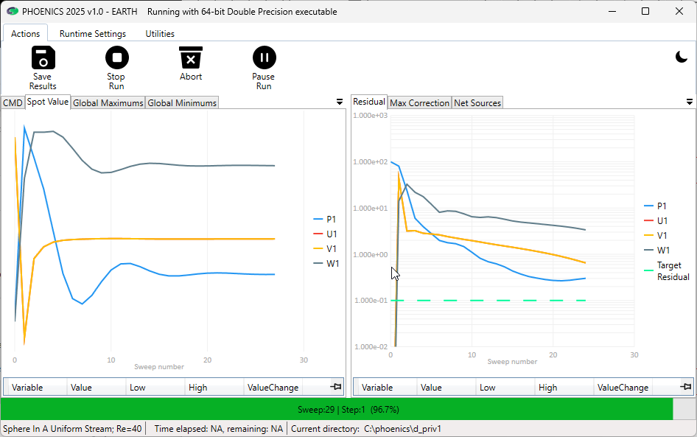This screenshot has height=437, width=697.
Task: Select the CMD tab
Action: coord(13,103)
